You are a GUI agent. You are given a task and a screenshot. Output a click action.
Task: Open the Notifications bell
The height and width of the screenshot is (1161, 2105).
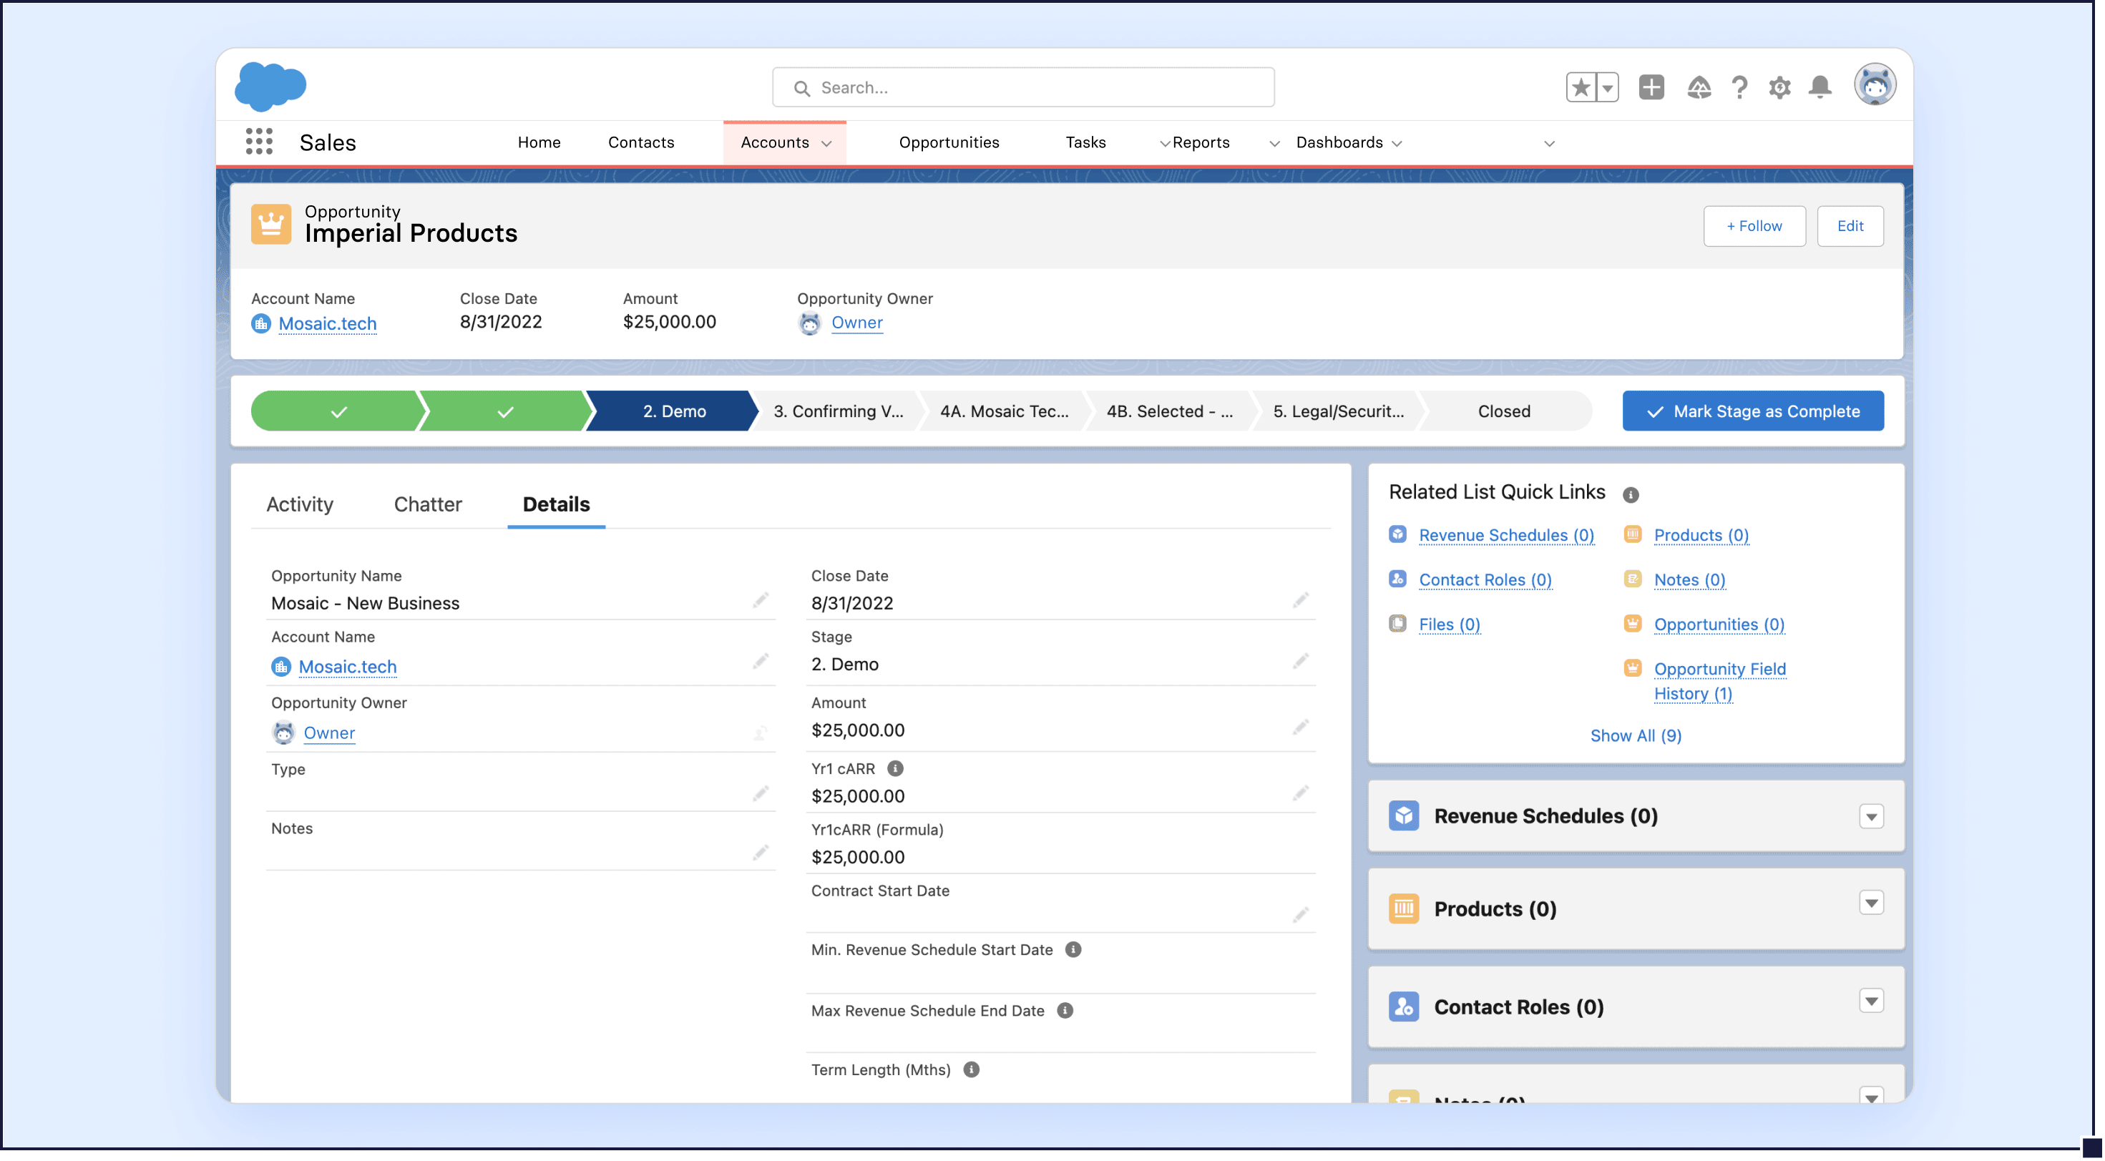coord(1819,87)
